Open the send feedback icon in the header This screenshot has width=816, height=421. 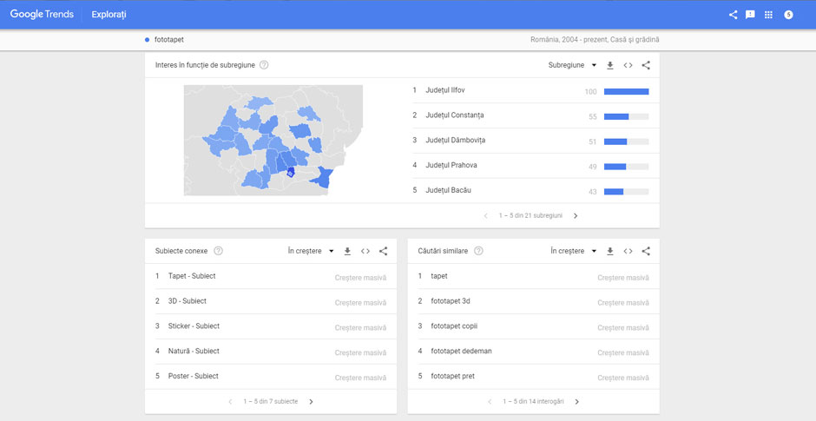pyautogui.click(x=750, y=15)
